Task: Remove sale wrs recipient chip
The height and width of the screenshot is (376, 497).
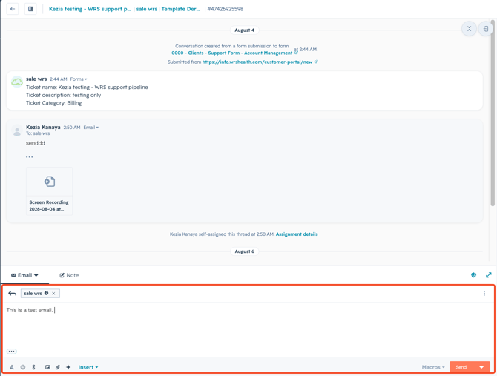Action: [x=53, y=294]
